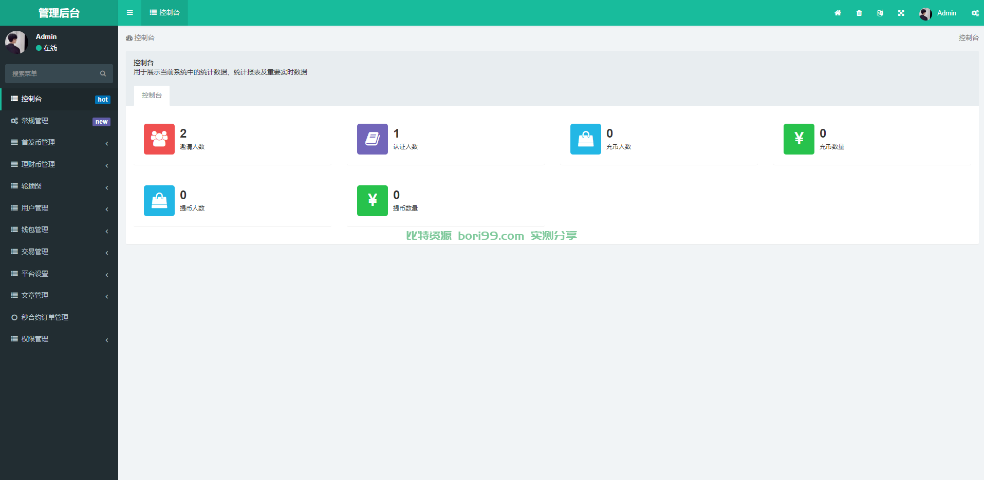
Task: Click the circle icon beside 秒合约订单管理
Action: 14,317
